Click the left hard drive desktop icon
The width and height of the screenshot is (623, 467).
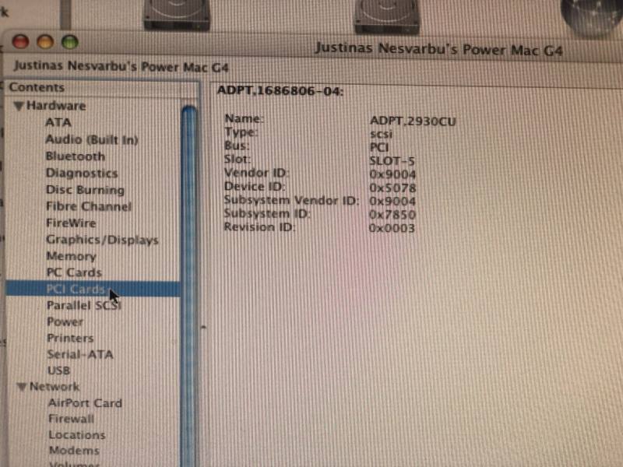click(177, 15)
